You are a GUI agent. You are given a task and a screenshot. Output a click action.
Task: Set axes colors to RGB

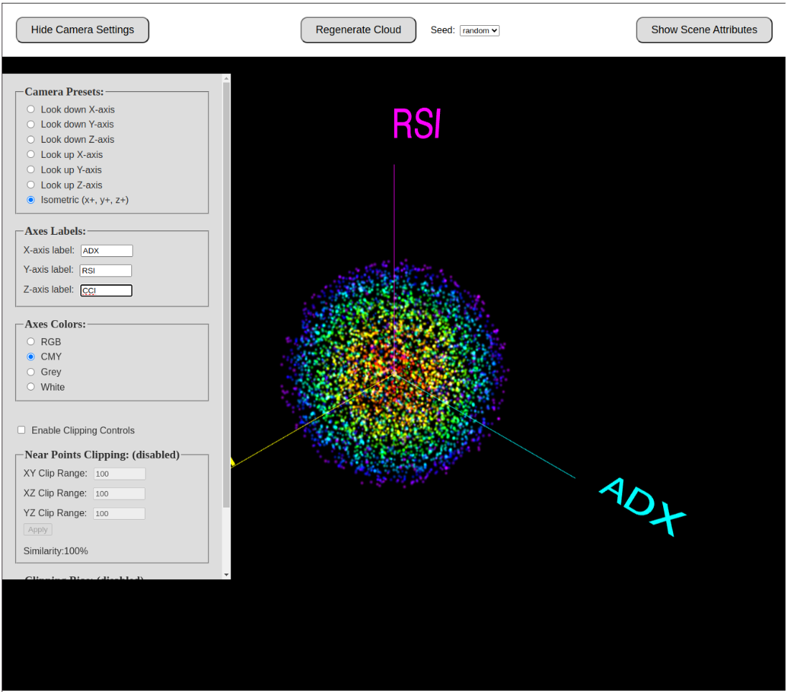click(31, 342)
